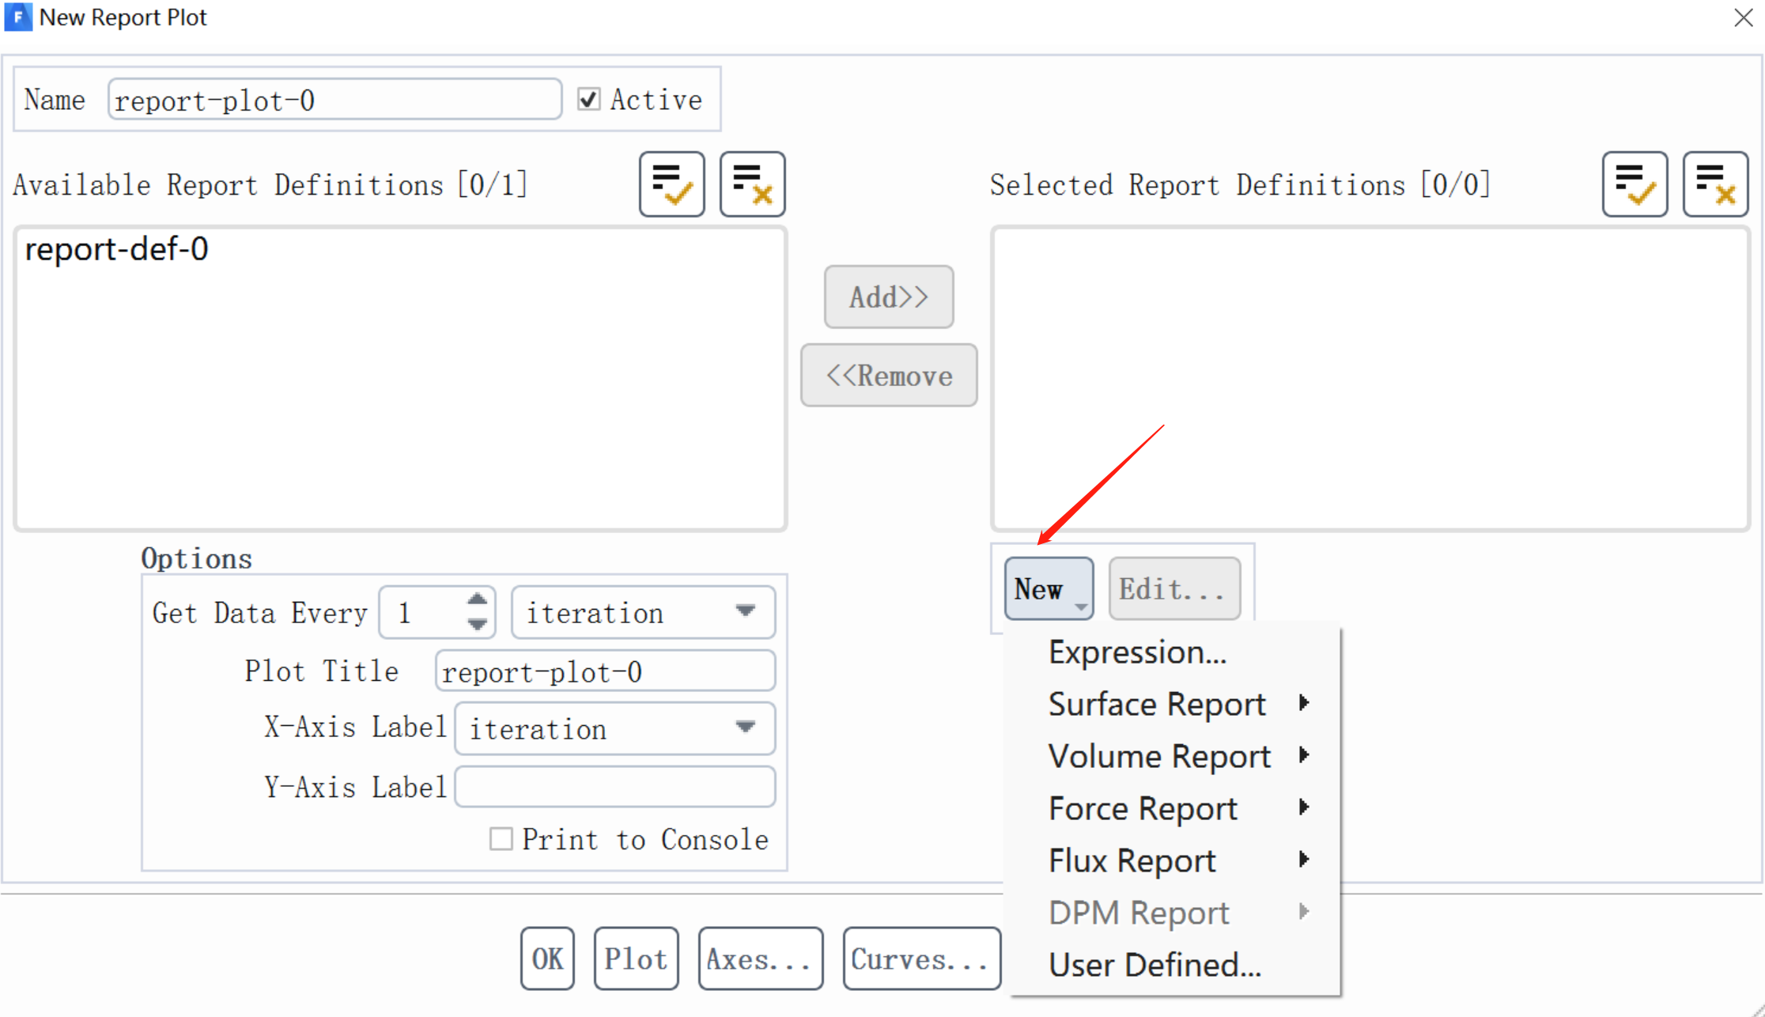Click the Plot button
This screenshot has height=1017, width=1765.
(636, 958)
